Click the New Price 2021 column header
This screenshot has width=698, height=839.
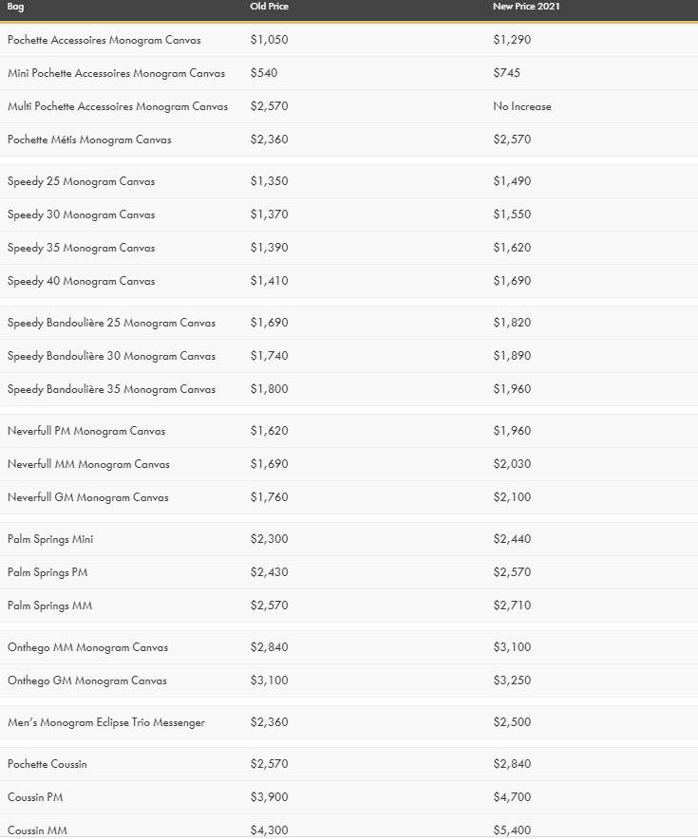(527, 7)
